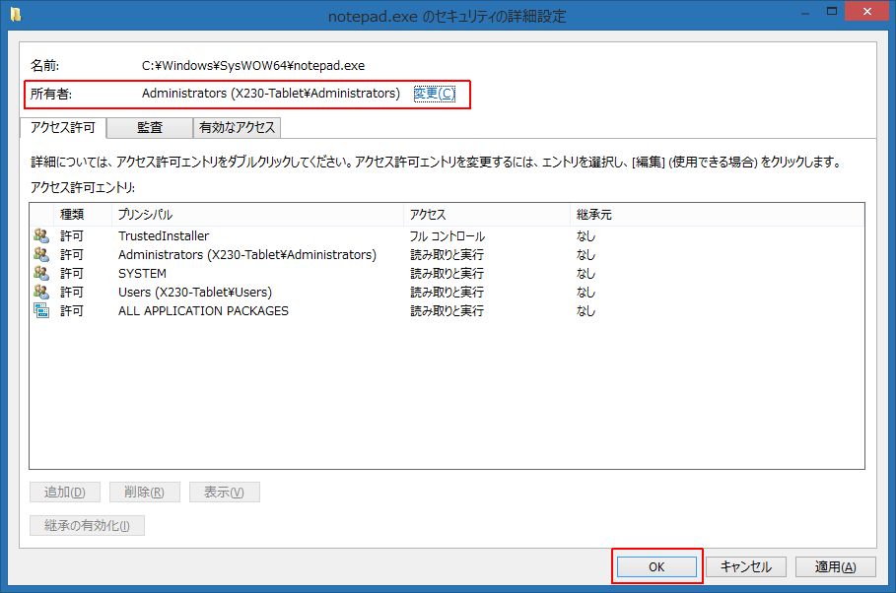Open the 有効なアクセス tab
The image size is (896, 593).
click(238, 127)
